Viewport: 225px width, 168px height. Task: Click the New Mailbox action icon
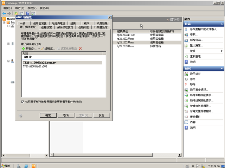tap(186, 40)
